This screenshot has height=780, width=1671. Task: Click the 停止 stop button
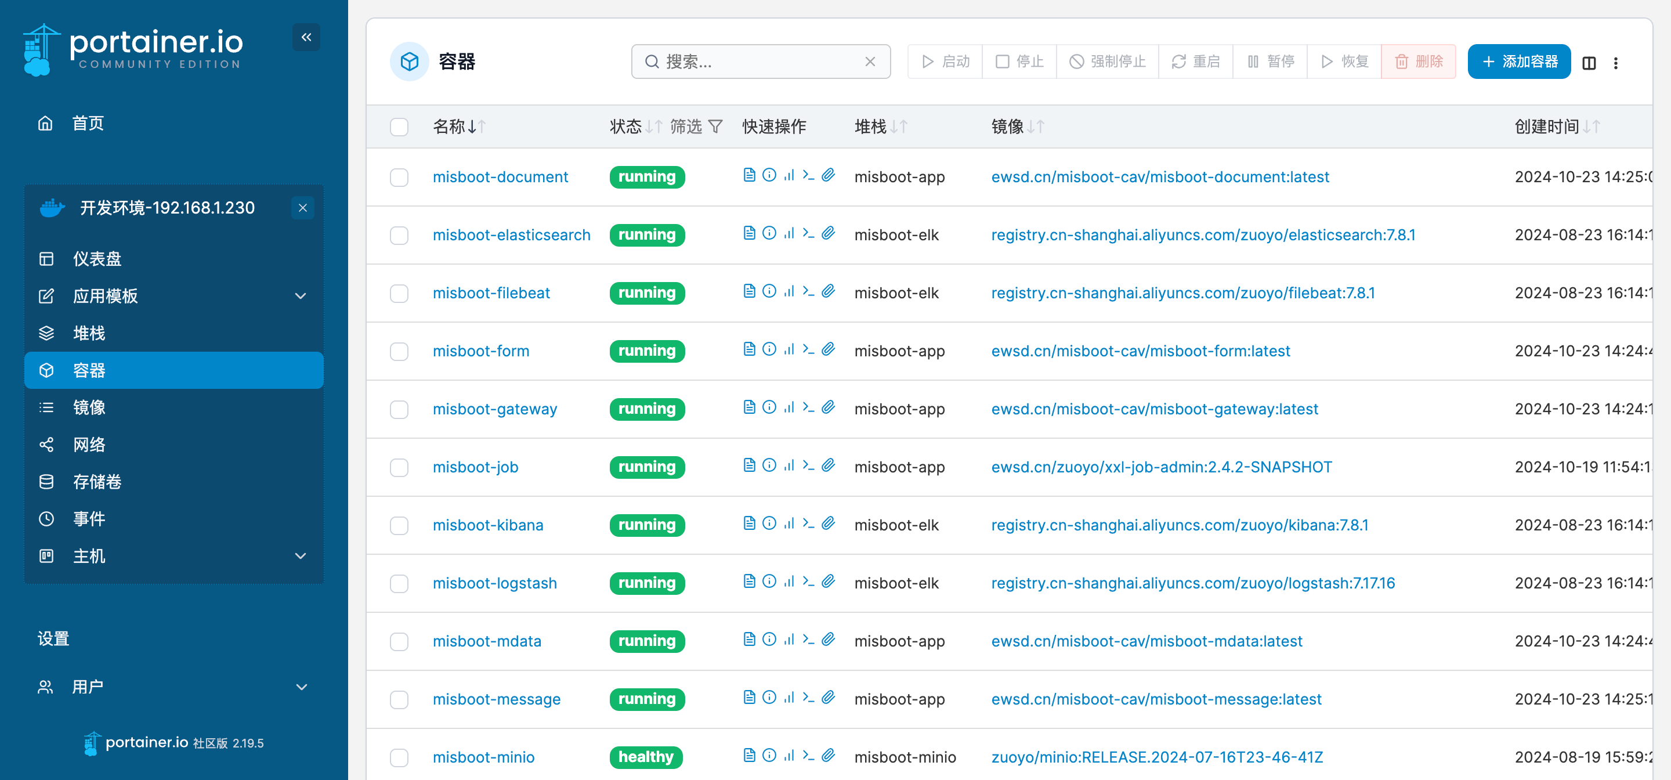pyautogui.click(x=1019, y=62)
